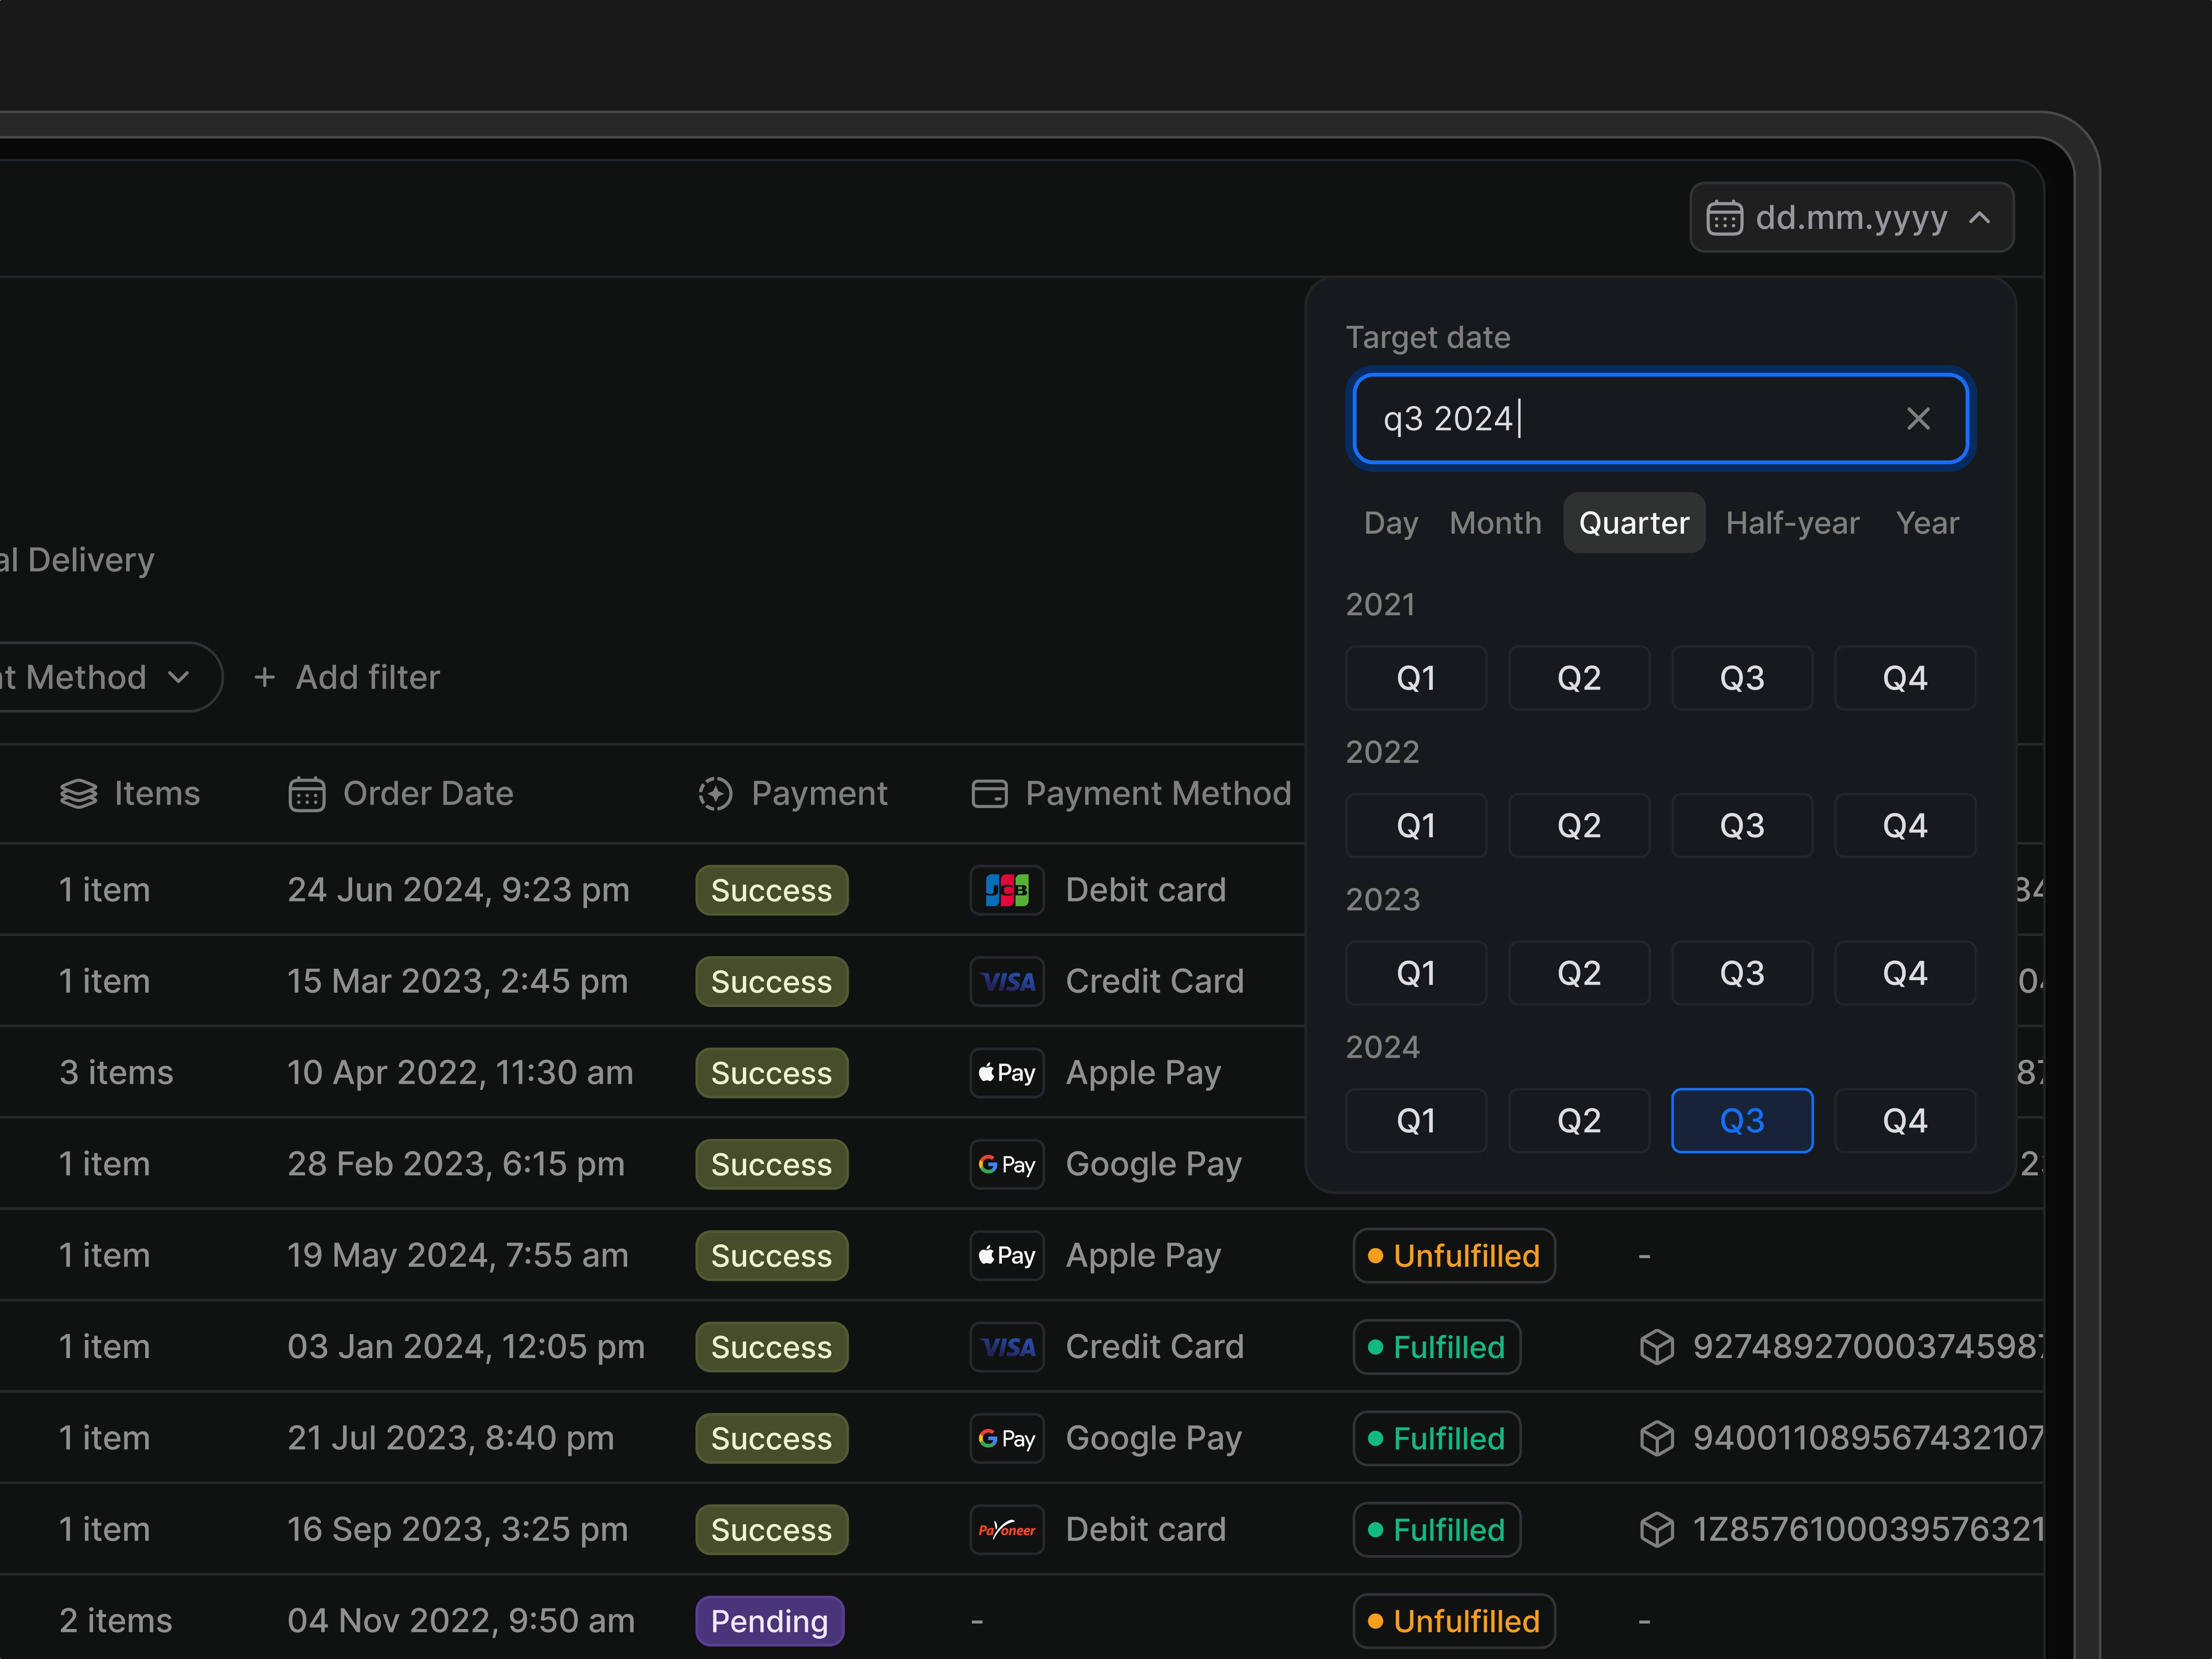Click the calendar icon in date picker button
Viewport: 2212px width, 1659px height.
[1724, 217]
